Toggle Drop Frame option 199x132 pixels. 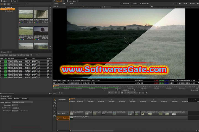tap(24, 111)
